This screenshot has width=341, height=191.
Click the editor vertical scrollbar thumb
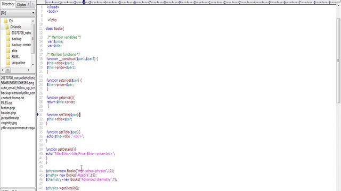point(338,60)
